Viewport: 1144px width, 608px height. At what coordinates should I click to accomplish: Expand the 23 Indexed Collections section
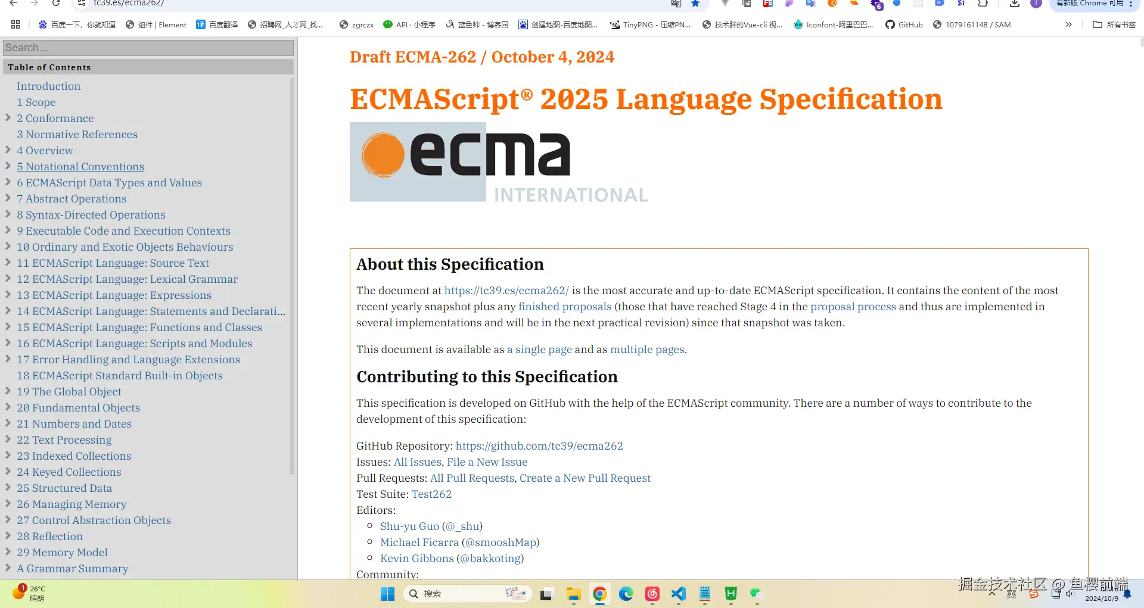coord(8,455)
